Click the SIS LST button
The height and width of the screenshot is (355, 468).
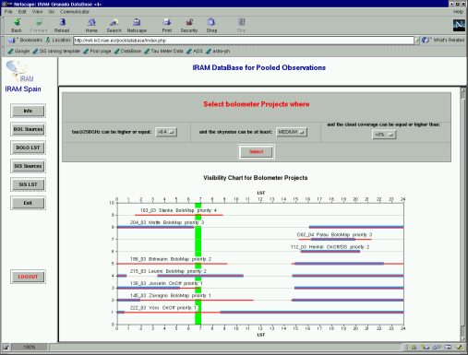pos(28,184)
